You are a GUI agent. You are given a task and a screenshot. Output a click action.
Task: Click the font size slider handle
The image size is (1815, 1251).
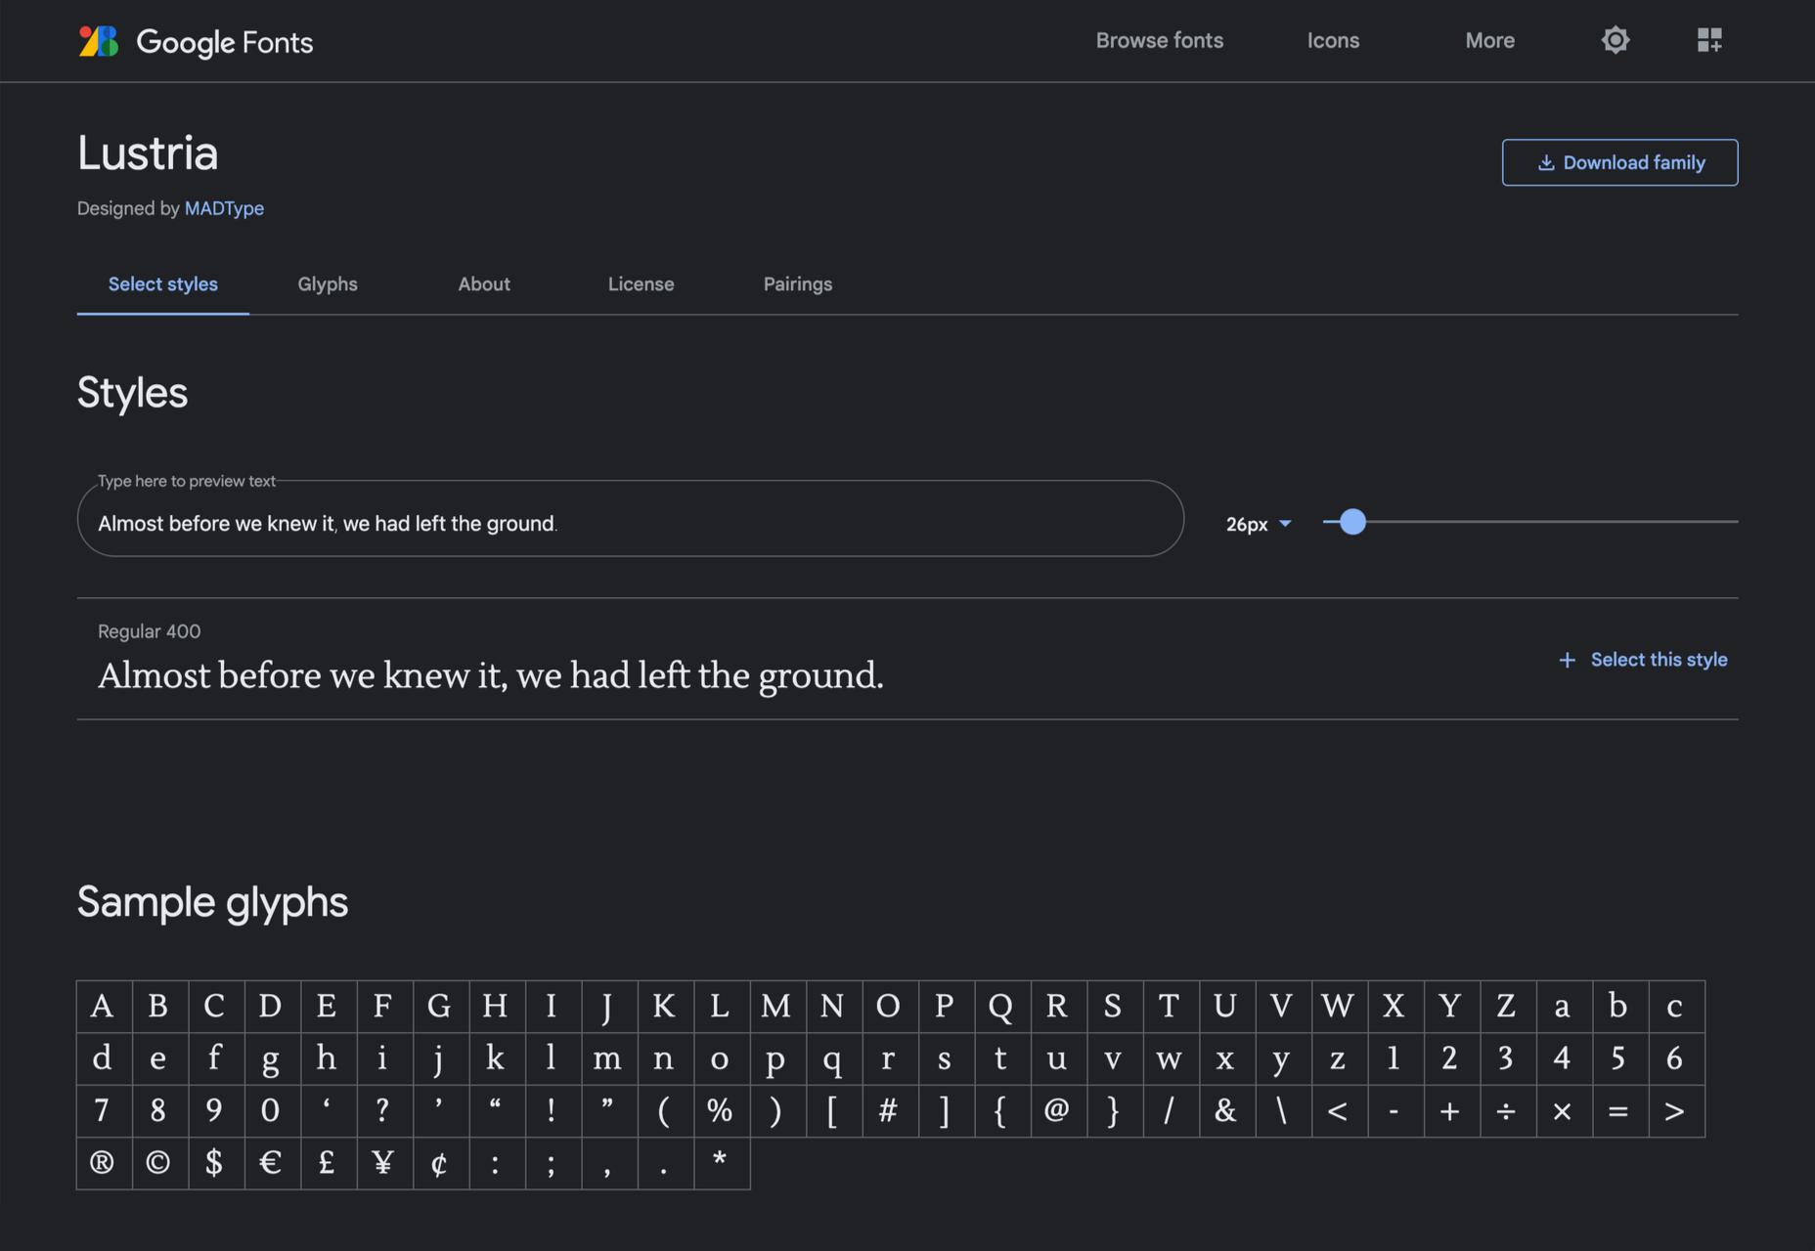click(1352, 522)
